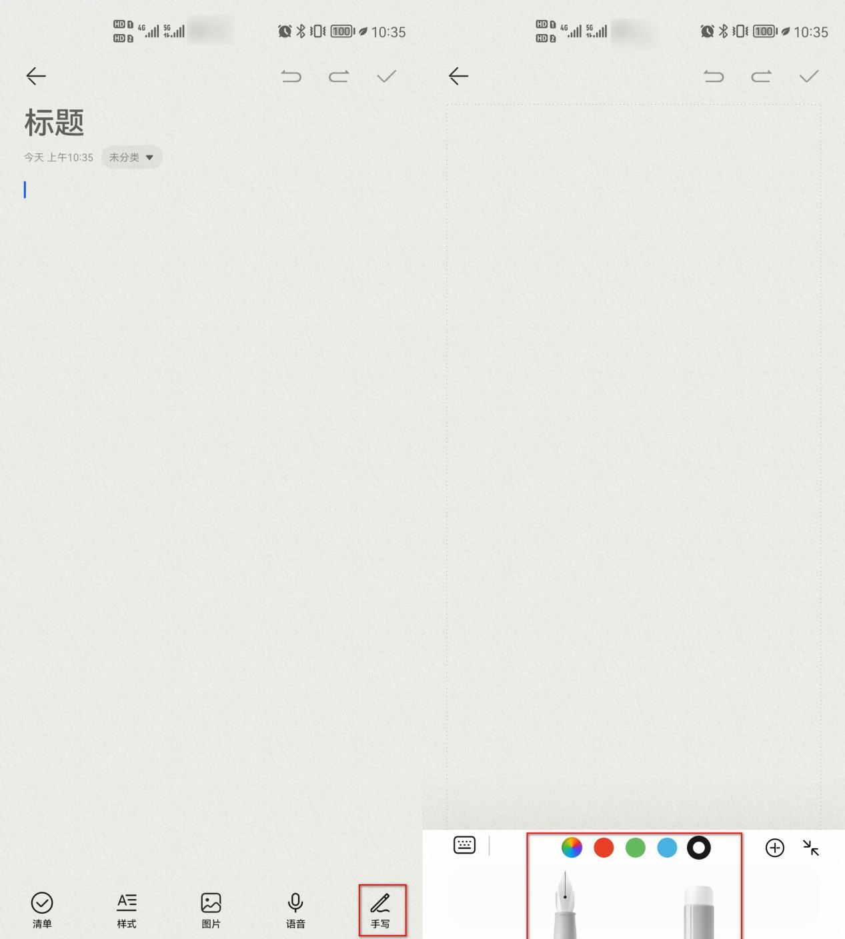
Task: Choose the fountain pen tool
Action: click(566, 905)
